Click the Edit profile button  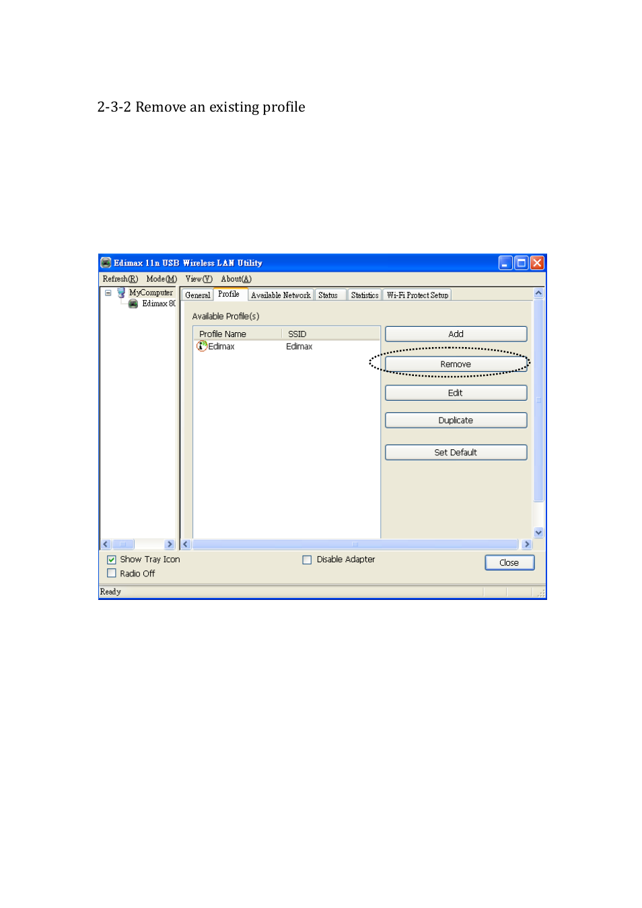point(456,393)
